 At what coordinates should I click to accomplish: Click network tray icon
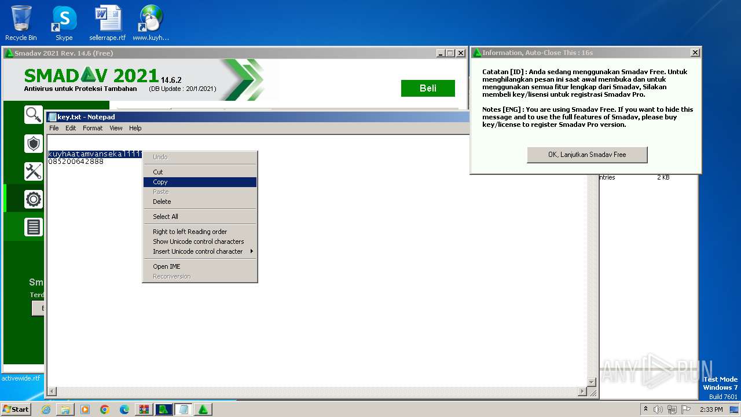click(672, 409)
